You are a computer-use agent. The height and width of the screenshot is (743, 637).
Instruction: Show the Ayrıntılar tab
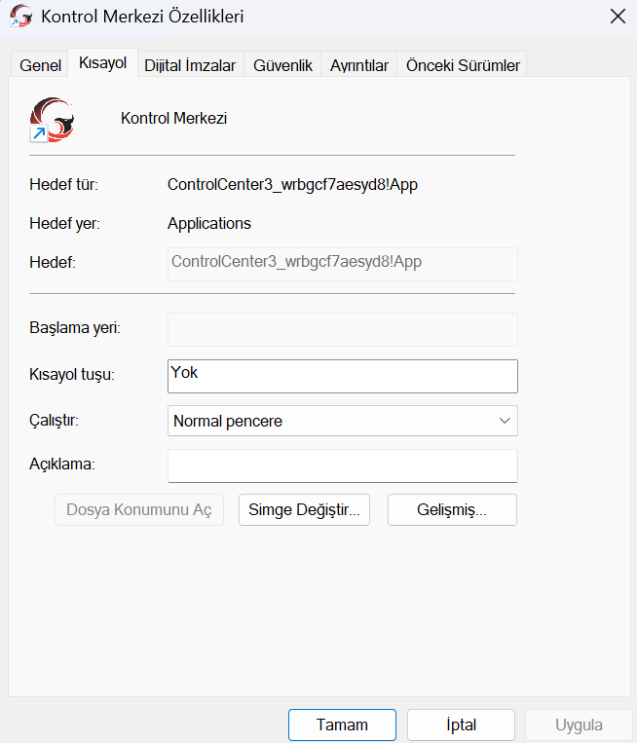pyautogui.click(x=359, y=65)
